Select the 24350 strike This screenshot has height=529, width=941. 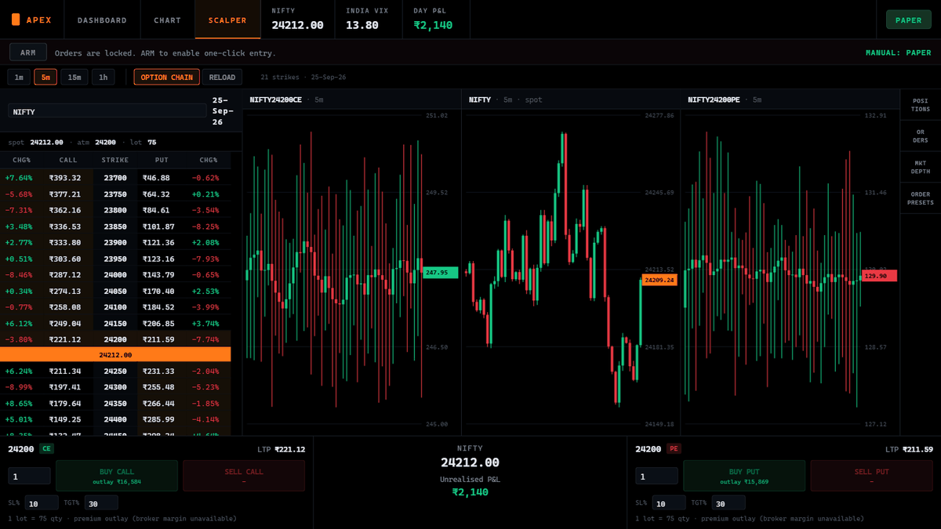pos(115,403)
